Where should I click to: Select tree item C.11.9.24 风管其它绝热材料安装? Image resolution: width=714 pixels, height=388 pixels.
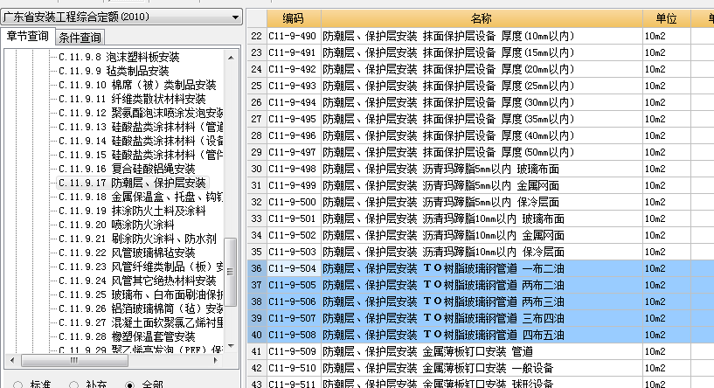pyautogui.click(x=137, y=281)
